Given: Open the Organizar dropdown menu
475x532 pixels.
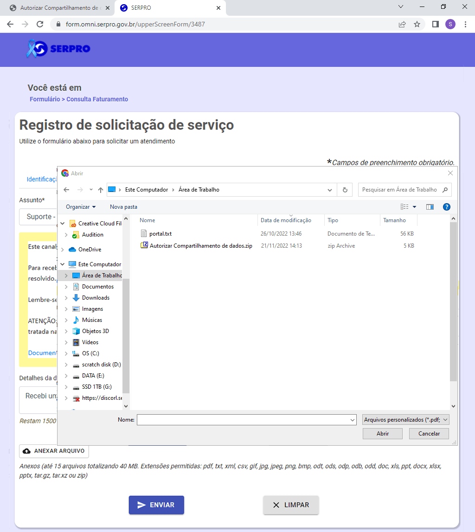Looking at the screenshot, I should tap(81, 207).
